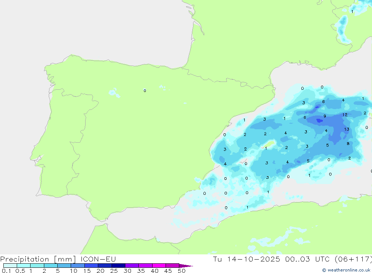The width and height of the screenshot is (372, 273).
Task: Click the legend label '45'
Action: 168,271
